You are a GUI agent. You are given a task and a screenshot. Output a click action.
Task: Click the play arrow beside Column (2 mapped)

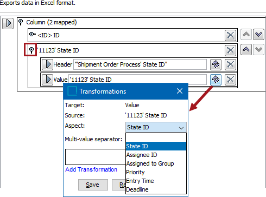pyautogui.click(x=8, y=23)
